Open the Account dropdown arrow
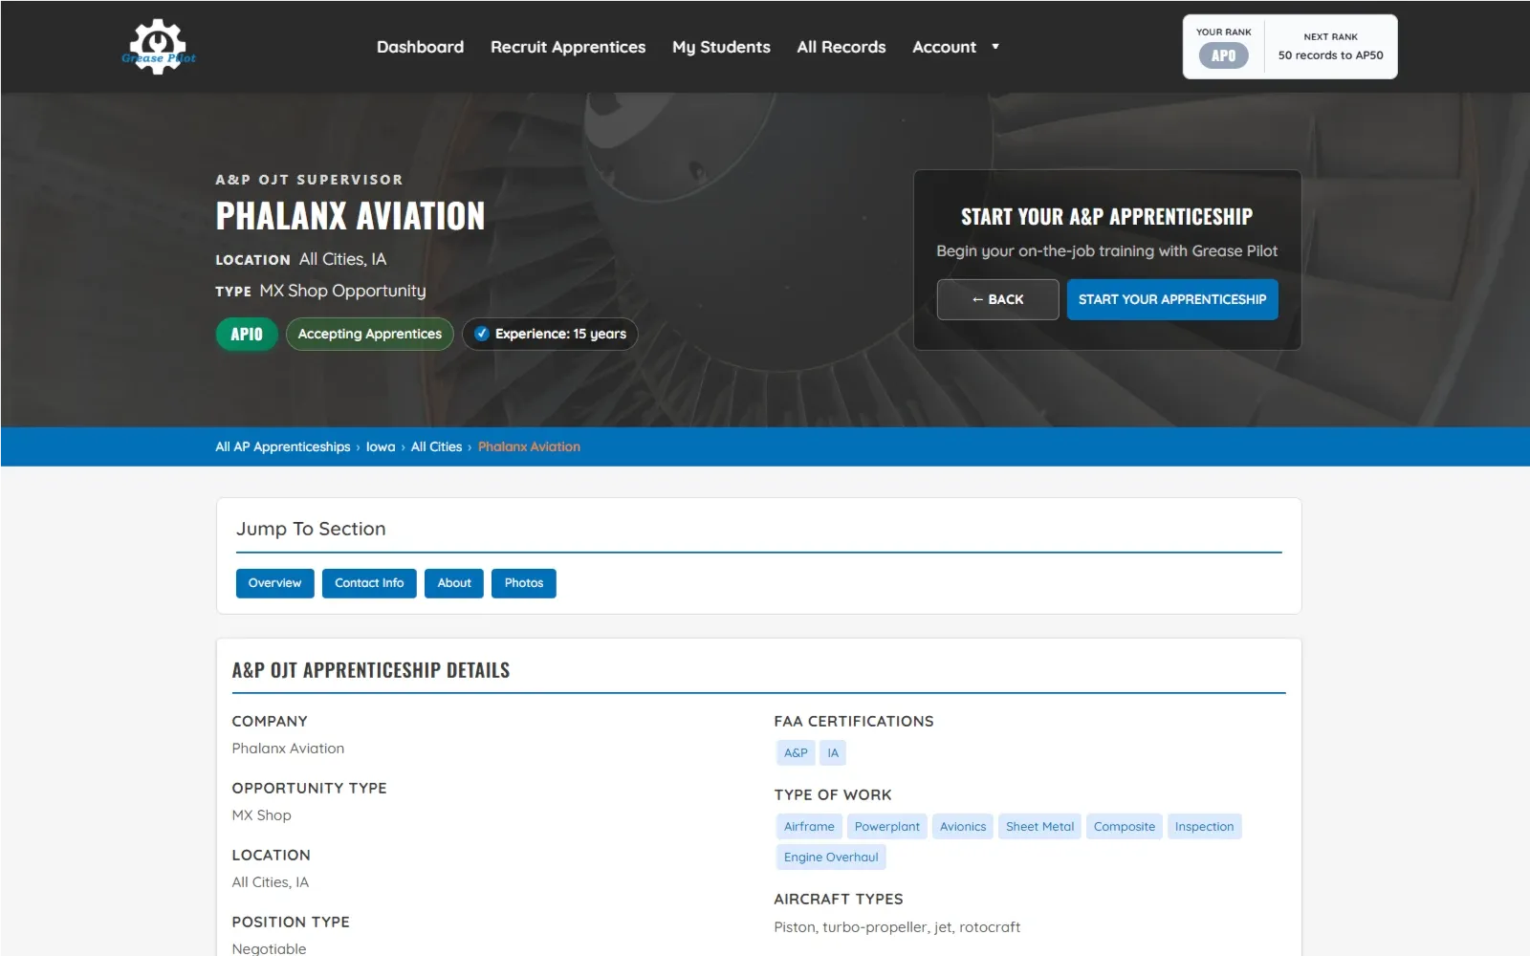This screenshot has width=1530, height=956. pos(995,47)
